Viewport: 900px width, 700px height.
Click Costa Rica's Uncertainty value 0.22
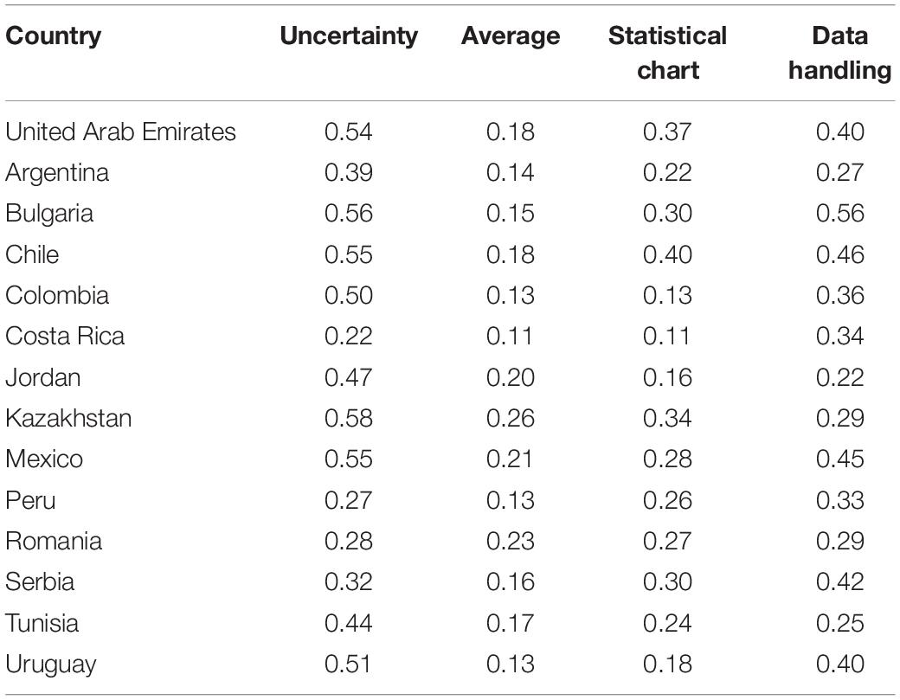pos(349,336)
